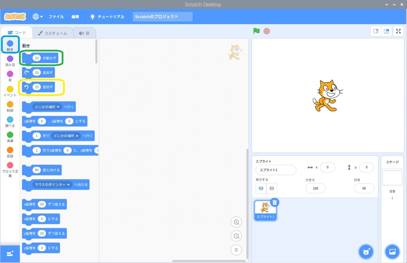Click the block palette vertical scrollbar
Viewport: 407px width, 263px height.
pyautogui.click(x=96, y=51)
